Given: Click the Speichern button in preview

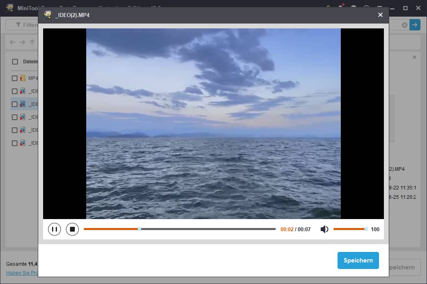Looking at the screenshot, I should tap(358, 260).
